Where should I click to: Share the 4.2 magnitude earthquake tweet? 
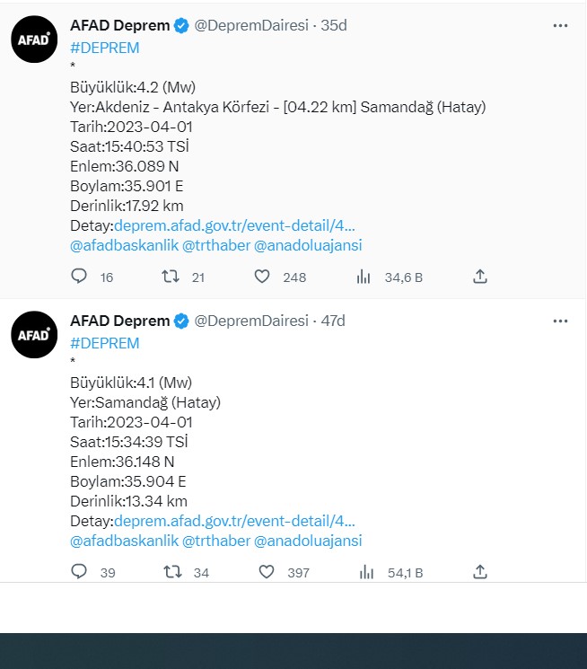(x=480, y=277)
